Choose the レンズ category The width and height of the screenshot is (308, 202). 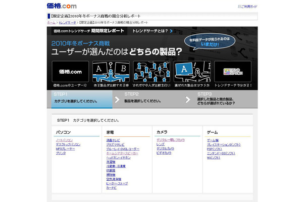pos(161,144)
